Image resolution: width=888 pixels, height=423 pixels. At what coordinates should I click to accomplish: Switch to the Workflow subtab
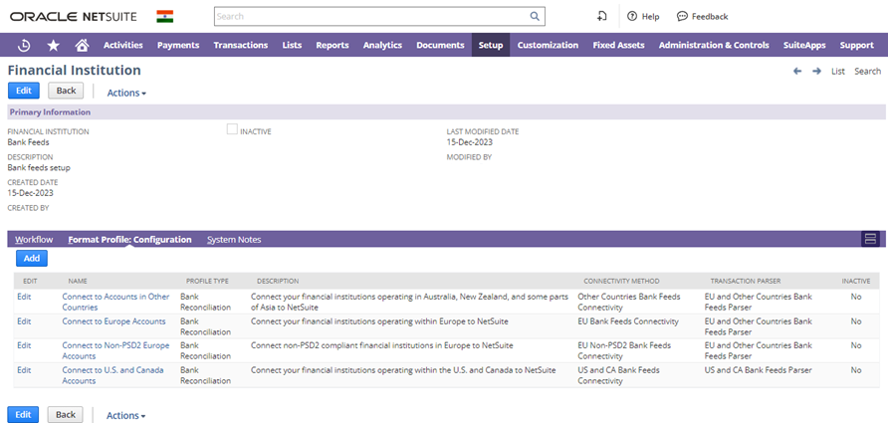[x=34, y=240]
